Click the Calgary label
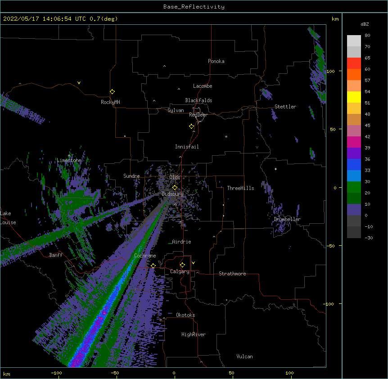 point(180,271)
